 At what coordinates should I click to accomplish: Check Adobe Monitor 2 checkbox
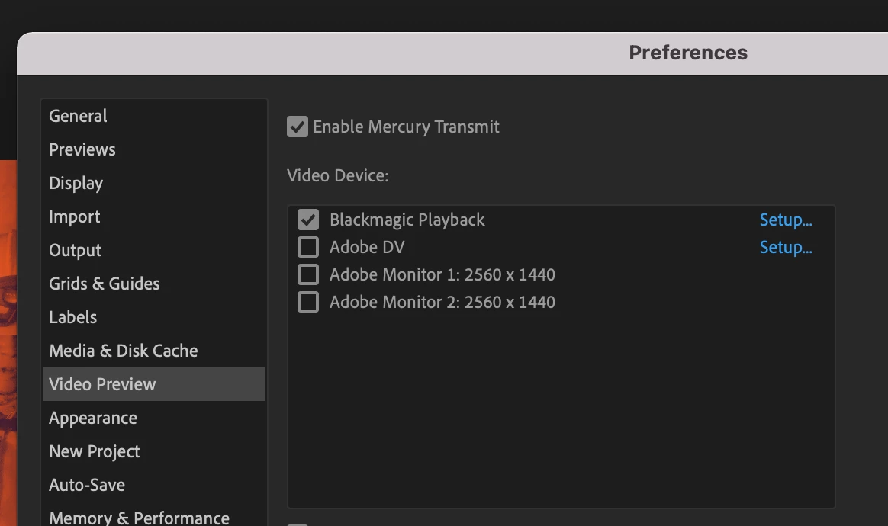coord(308,302)
